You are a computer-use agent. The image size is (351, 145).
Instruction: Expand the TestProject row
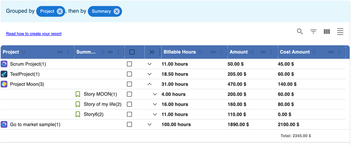click(150, 74)
